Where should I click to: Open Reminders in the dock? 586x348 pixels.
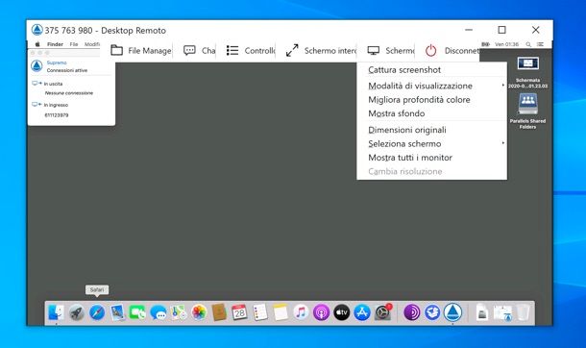(x=260, y=312)
